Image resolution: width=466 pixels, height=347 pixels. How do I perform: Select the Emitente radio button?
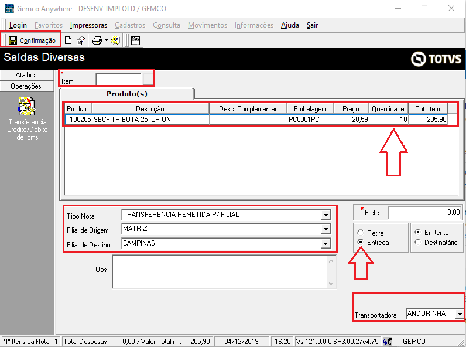[x=418, y=232]
